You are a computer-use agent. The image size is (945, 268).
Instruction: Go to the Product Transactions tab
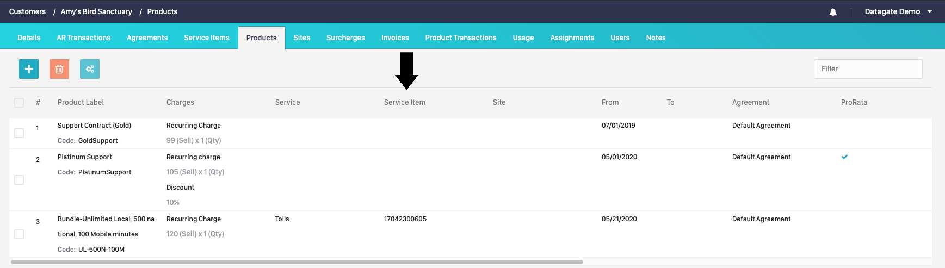pos(461,38)
